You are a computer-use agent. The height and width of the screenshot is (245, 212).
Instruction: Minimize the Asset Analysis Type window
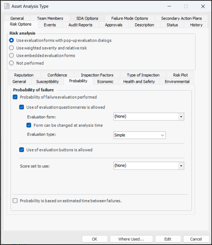[x=169, y=6]
